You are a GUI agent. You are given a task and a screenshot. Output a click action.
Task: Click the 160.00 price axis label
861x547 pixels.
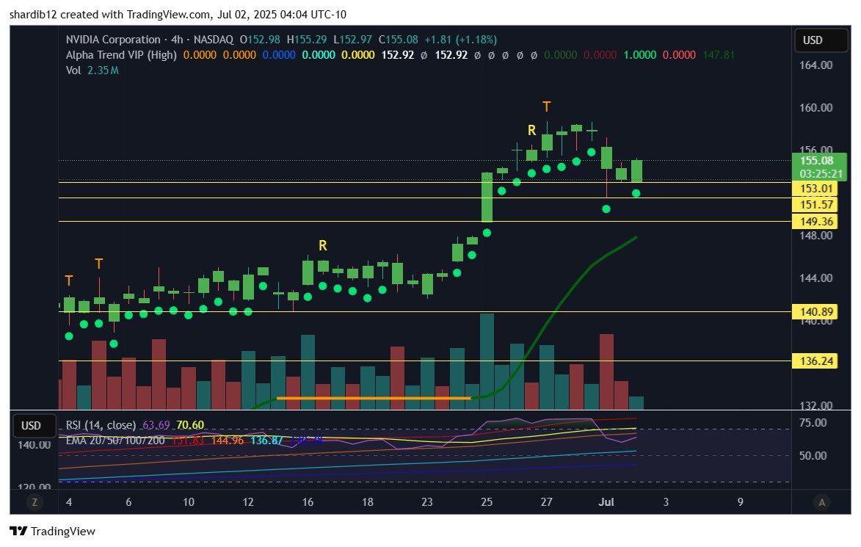pyautogui.click(x=816, y=108)
